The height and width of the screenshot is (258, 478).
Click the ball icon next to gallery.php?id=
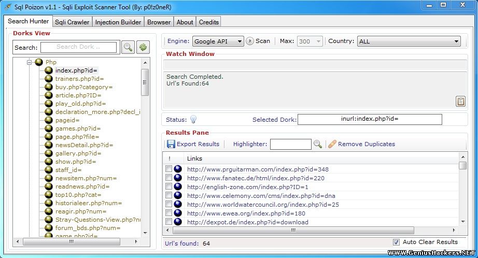click(48, 153)
